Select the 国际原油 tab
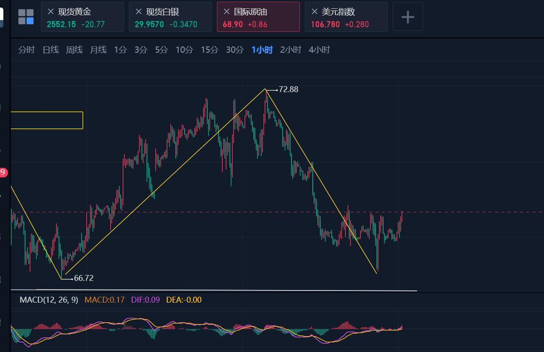The width and height of the screenshot is (544, 352). (258, 17)
